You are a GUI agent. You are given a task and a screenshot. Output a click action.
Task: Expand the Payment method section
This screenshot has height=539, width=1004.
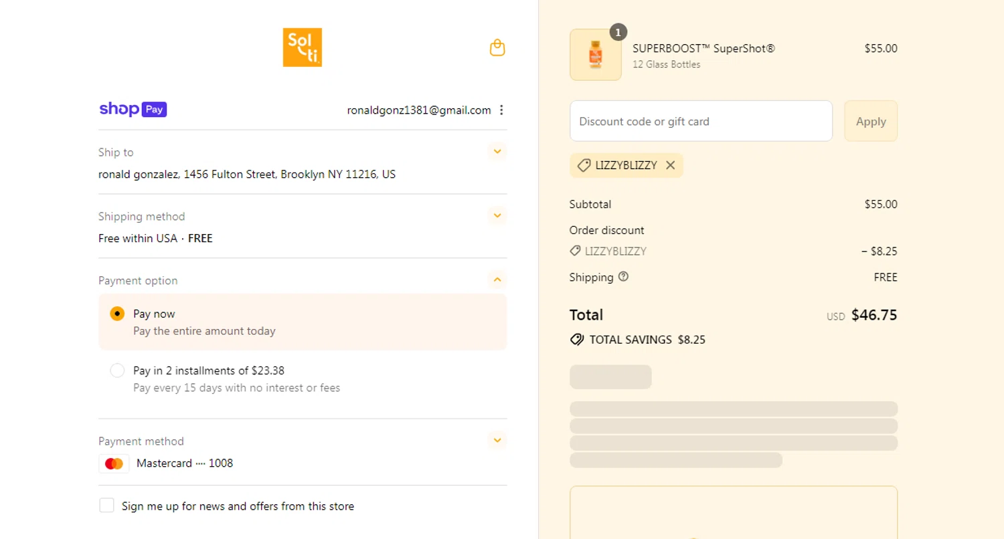[497, 441]
